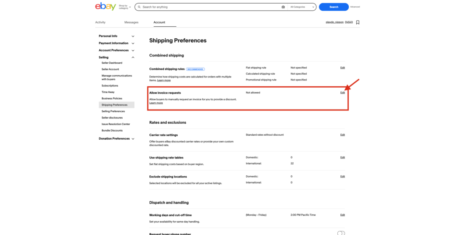
Task: Open Manage communications with buyers
Action: tap(117, 77)
